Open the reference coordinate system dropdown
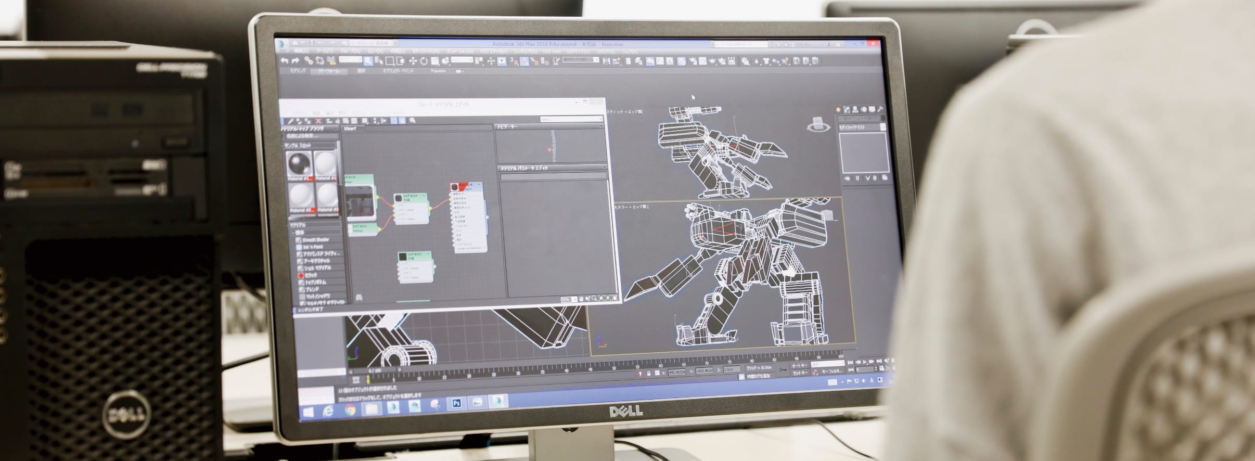Image resolution: width=1255 pixels, height=461 pixels. (x=462, y=60)
